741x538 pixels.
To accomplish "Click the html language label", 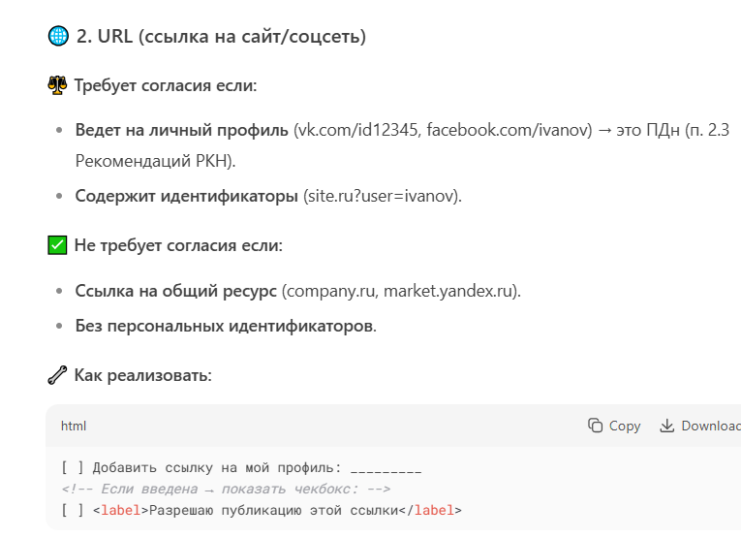I will pyautogui.click(x=74, y=426).
